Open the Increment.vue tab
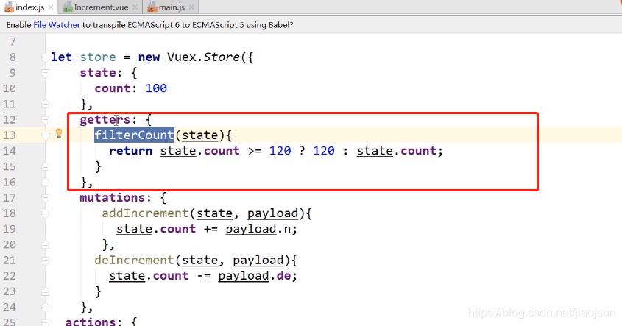622x326 pixels. [100, 7]
